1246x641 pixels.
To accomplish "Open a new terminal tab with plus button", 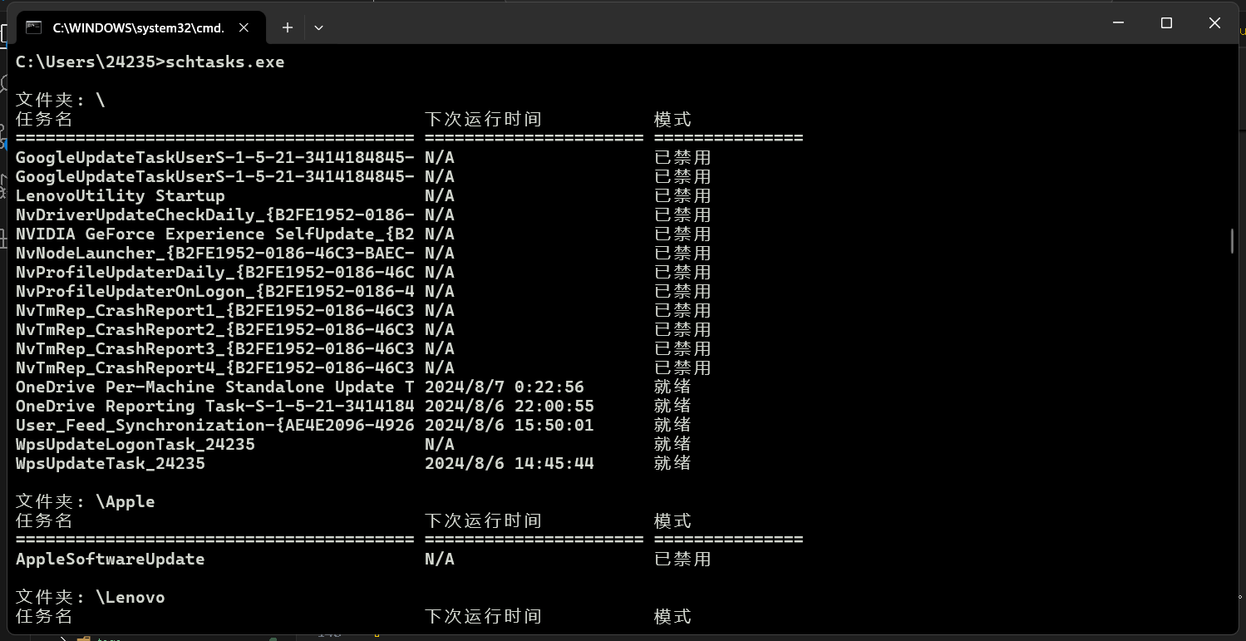I will click(x=288, y=27).
